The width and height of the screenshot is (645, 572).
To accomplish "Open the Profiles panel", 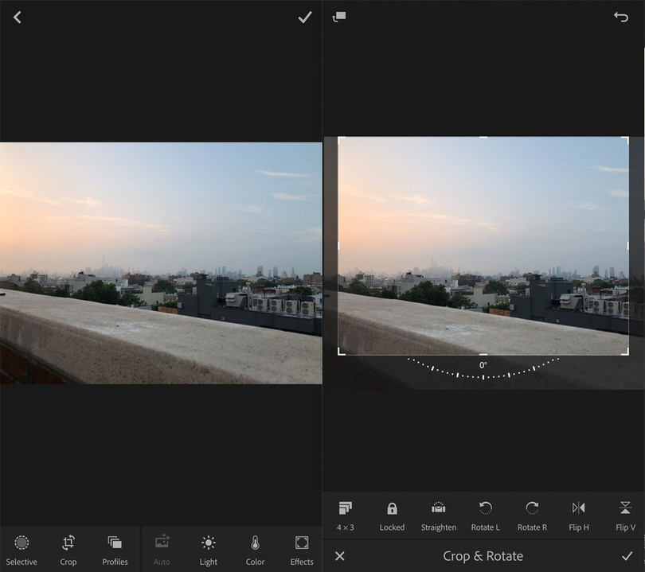I will pyautogui.click(x=115, y=550).
